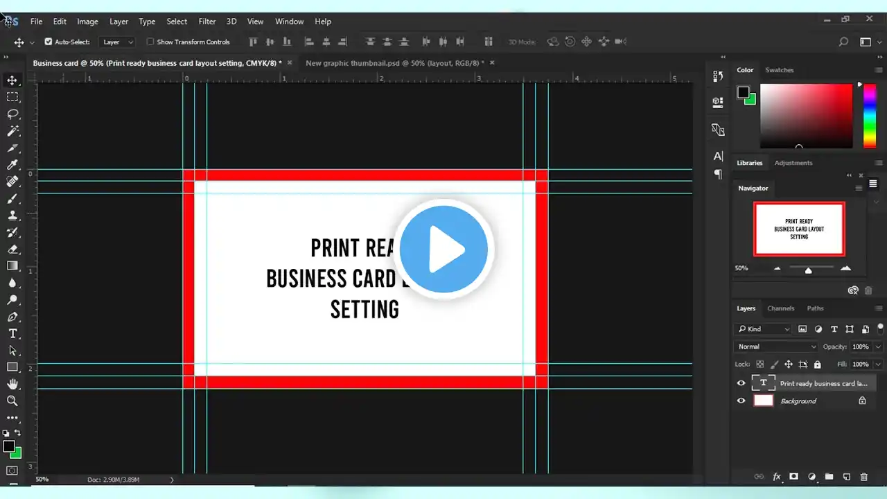
Task: Play the video with center button
Action: (x=444, y=249)
